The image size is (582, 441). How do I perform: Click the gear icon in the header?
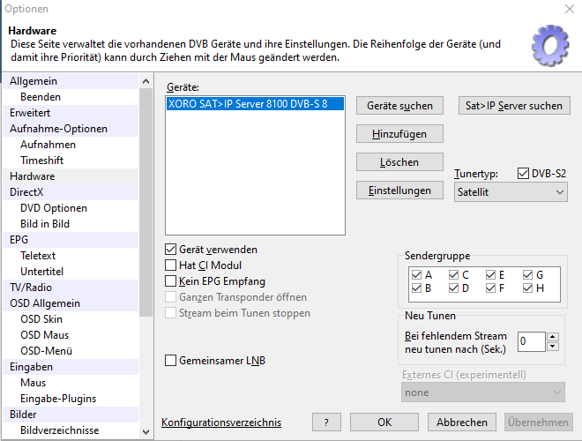tap(549, 45)
